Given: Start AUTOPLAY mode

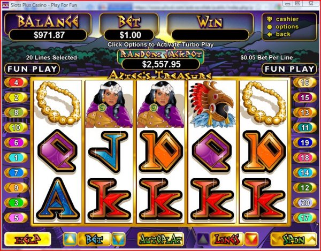Looking at the screenshot, I should coord(160,239).
